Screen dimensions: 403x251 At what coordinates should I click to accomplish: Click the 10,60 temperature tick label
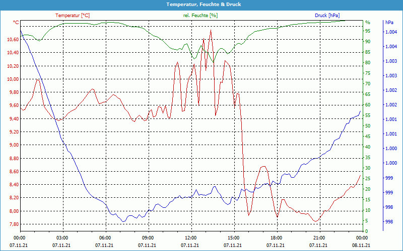(x=12, y=39)
